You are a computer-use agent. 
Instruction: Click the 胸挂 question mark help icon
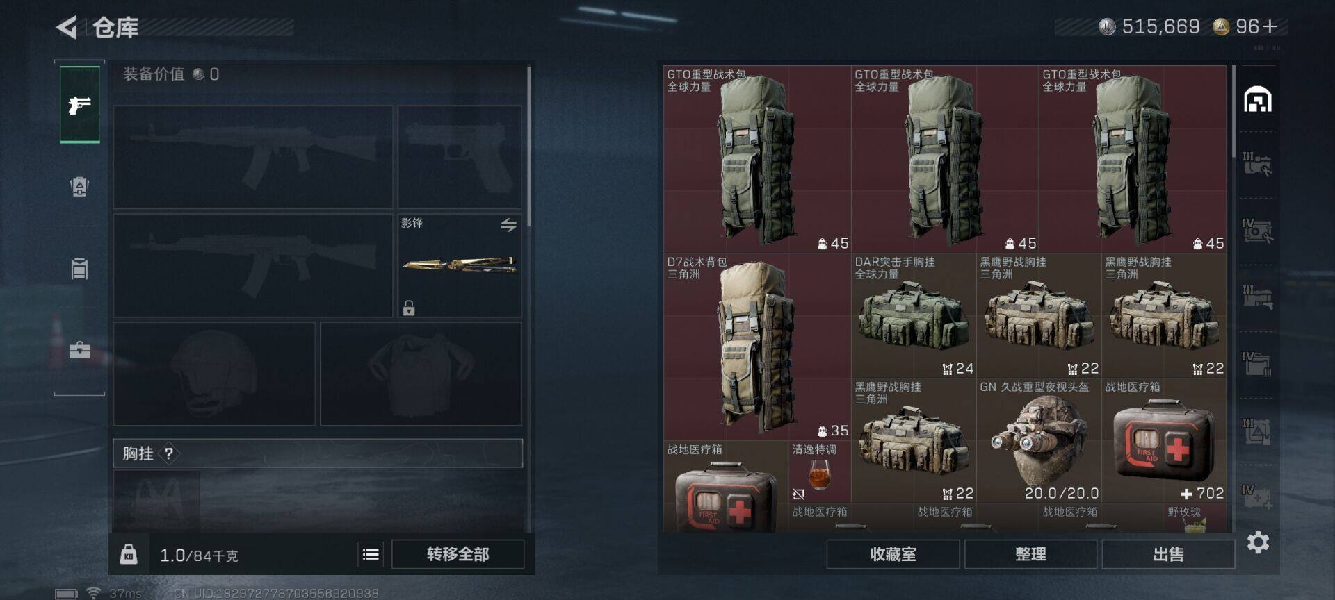tap(169, 453)
